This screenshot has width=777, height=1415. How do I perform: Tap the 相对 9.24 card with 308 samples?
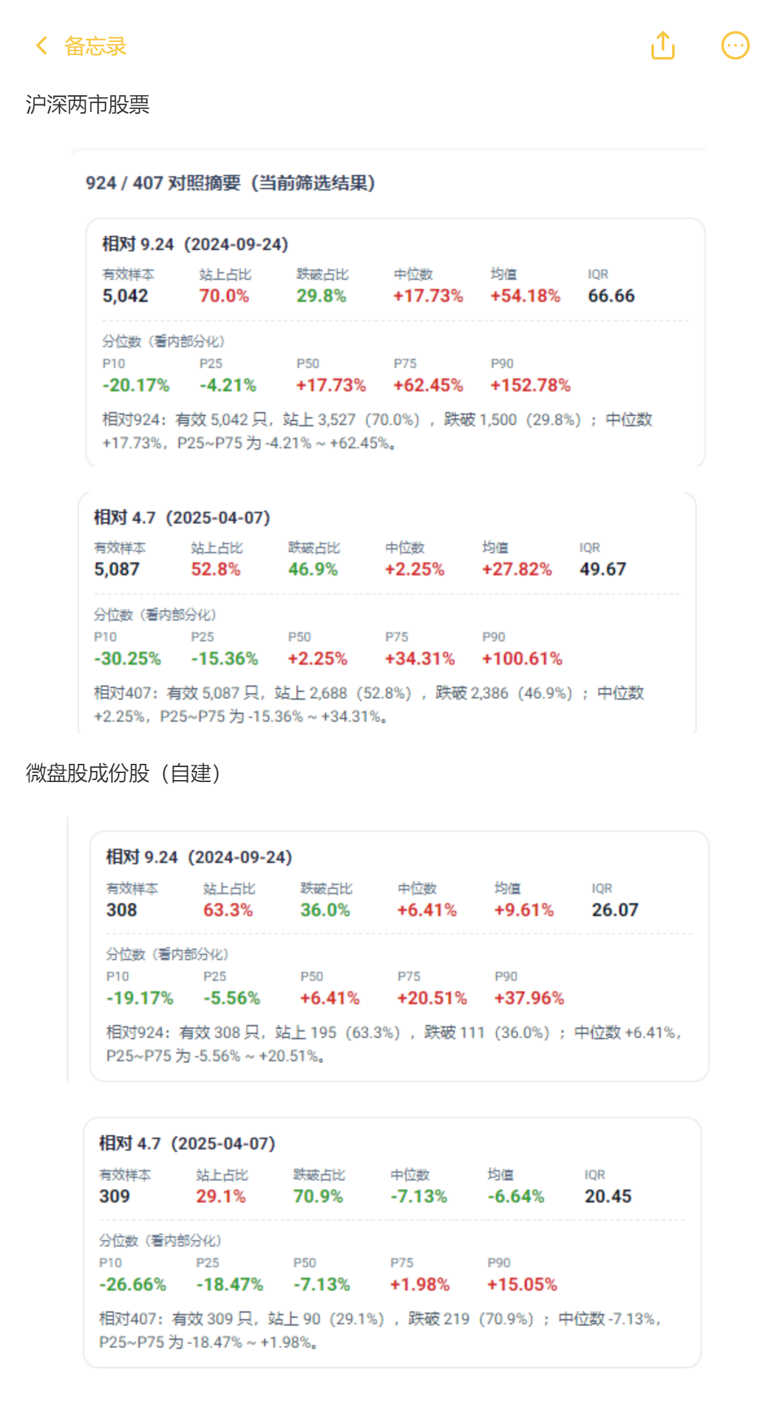click(x=400, y=956)
